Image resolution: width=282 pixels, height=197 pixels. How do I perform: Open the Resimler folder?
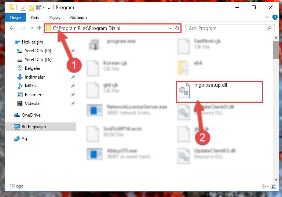click(x=29, y=95)
